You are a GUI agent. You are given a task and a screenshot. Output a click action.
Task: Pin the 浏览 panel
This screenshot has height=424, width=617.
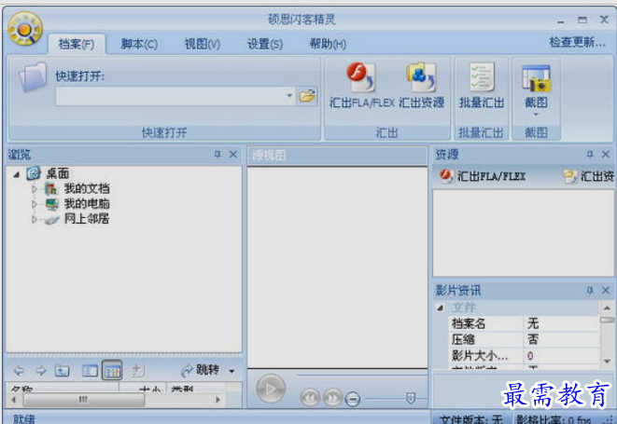[x=217, y=154]
